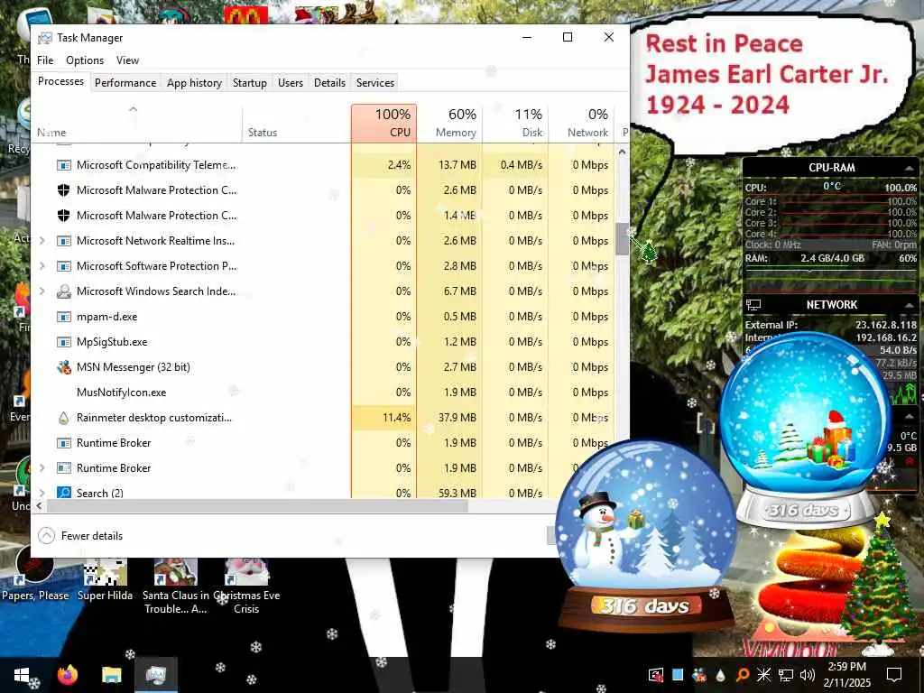This screenshot has height=693, width=924.
Task: Expand Microsoft Software Protection Platform process
Action: point(42,266)
